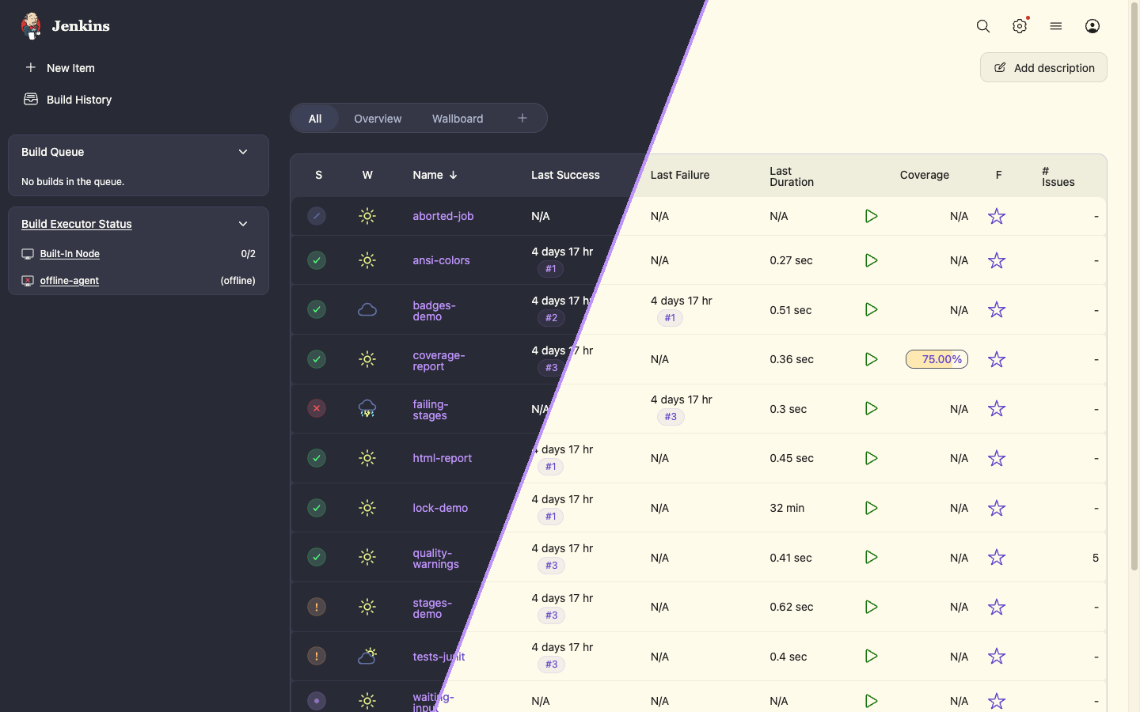Image resolution: width=1140 pixels, height=712 pixels.
Task: Open the user account icon
Action: (1092, 26)
